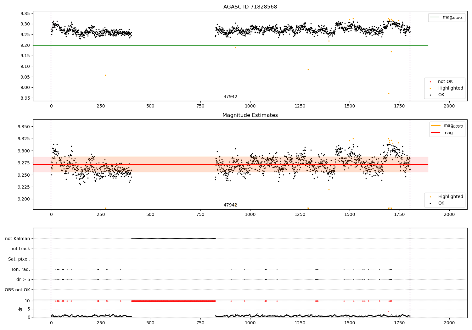Click the 'Sat. pixel.' row label
The height and width of the screenshot is (330, 472).
pyautogui.click(x=19, y=259)
